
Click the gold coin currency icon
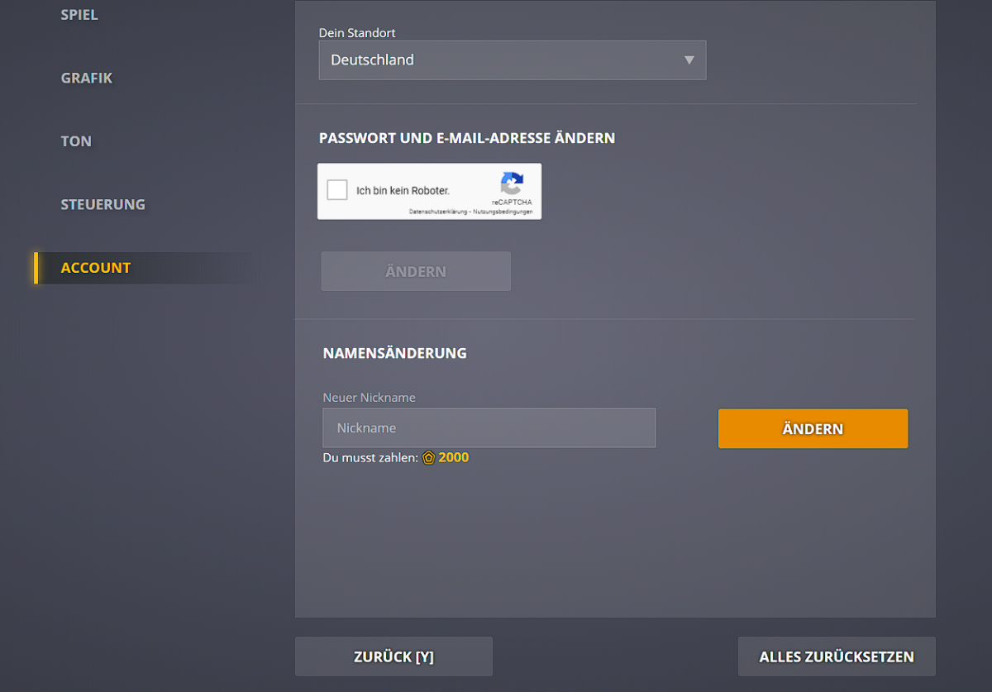428,458
